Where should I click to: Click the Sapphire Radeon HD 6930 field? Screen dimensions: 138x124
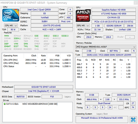coord(114,10)
